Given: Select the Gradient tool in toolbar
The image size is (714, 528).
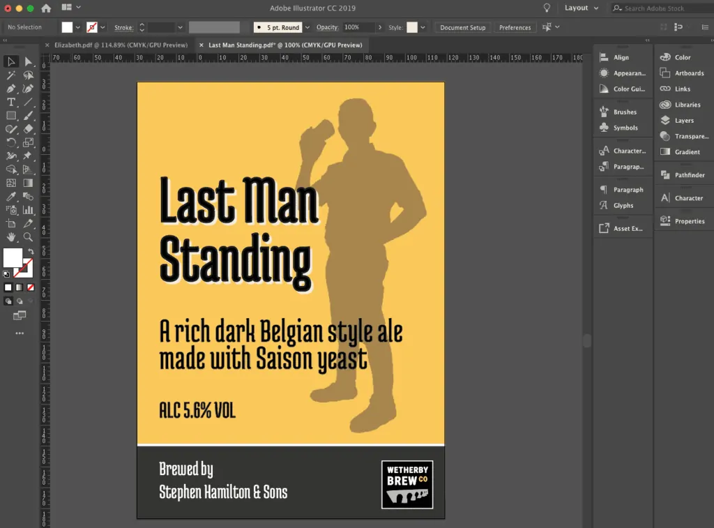Looking at the screenshot, I should click(28, 183).
